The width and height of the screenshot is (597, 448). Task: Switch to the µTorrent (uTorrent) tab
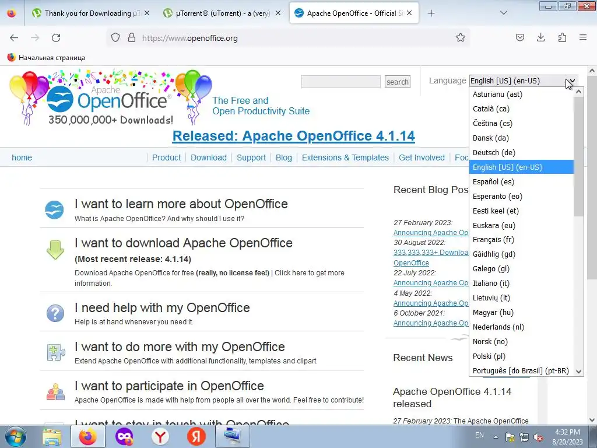222,13
